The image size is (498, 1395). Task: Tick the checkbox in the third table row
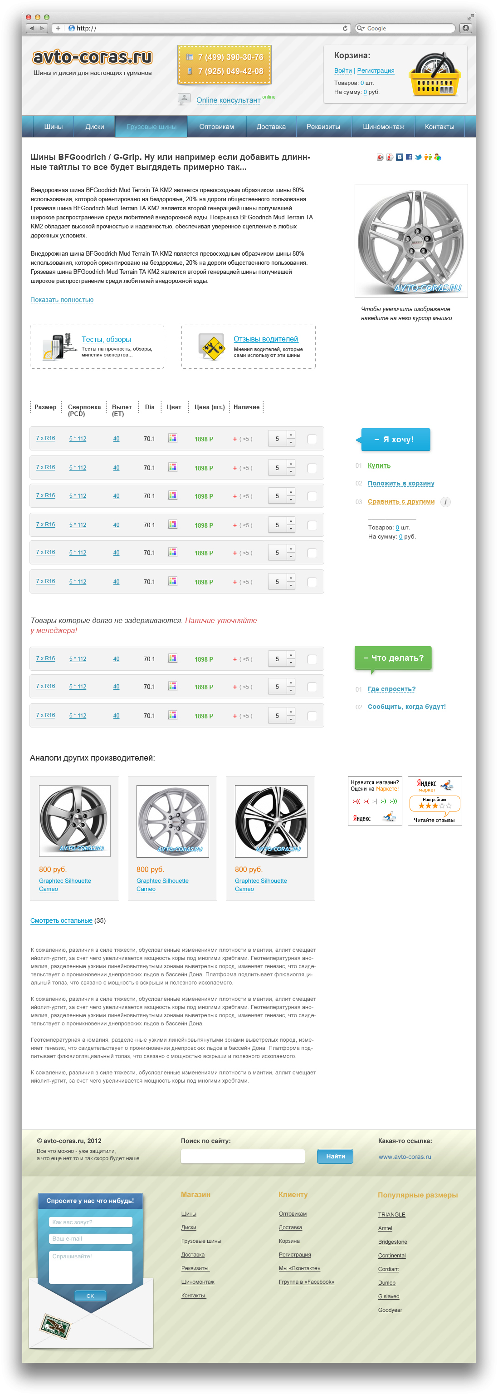coord(312,496)
